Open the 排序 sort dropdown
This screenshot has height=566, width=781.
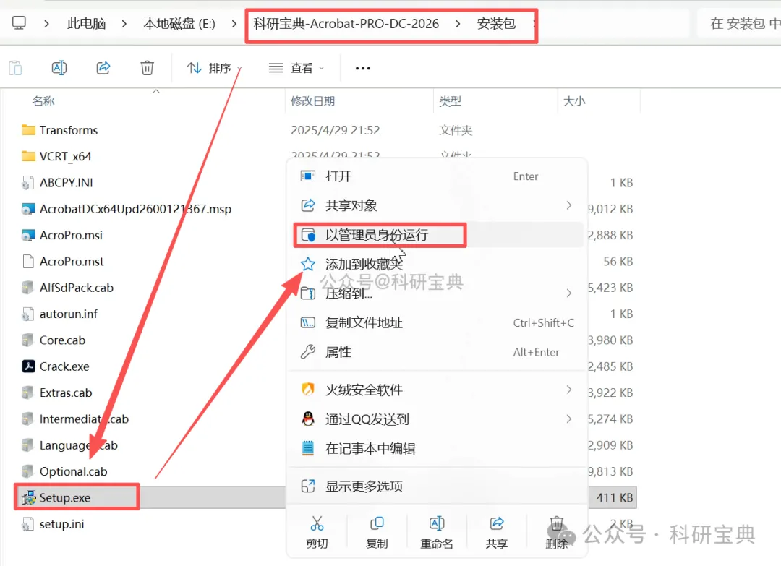coord(214,68)
